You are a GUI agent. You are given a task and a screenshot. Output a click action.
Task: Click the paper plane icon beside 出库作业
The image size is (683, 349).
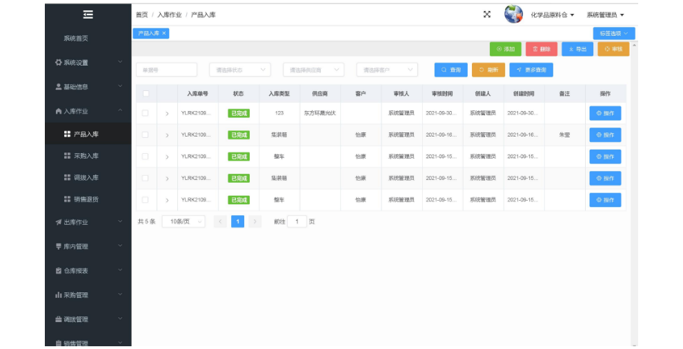59,222
